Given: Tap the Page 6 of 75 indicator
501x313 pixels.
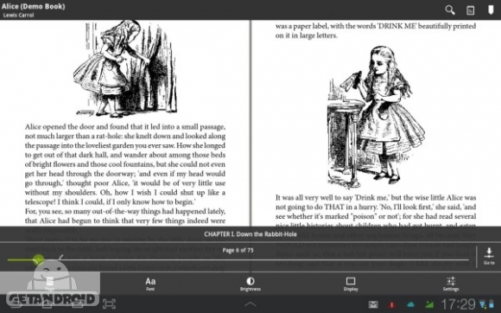Looking at the screenshot, I should (x=238, y=250).
